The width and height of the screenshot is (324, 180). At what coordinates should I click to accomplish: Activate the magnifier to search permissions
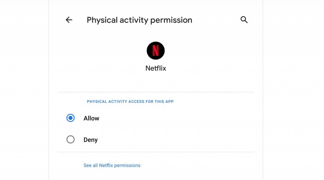[x=244, y=20]
